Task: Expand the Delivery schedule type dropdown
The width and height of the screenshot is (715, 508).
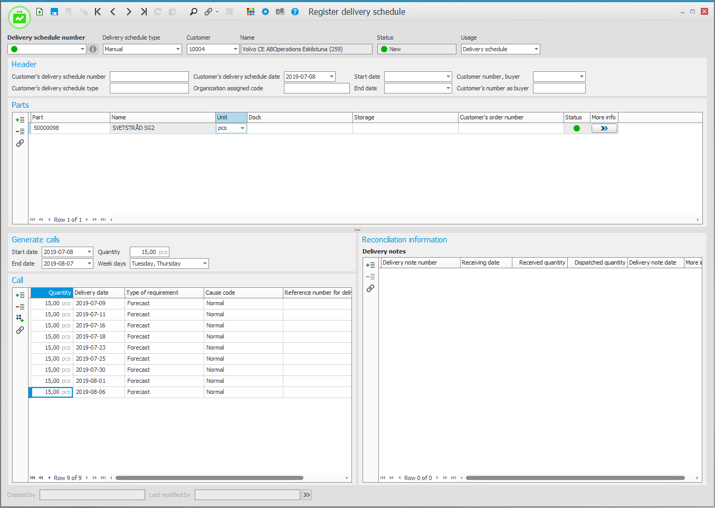Action: click(177, 49)
